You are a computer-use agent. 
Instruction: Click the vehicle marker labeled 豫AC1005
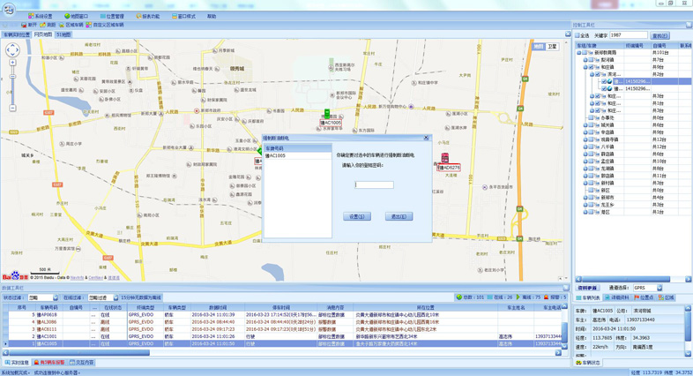pos(326,116)
